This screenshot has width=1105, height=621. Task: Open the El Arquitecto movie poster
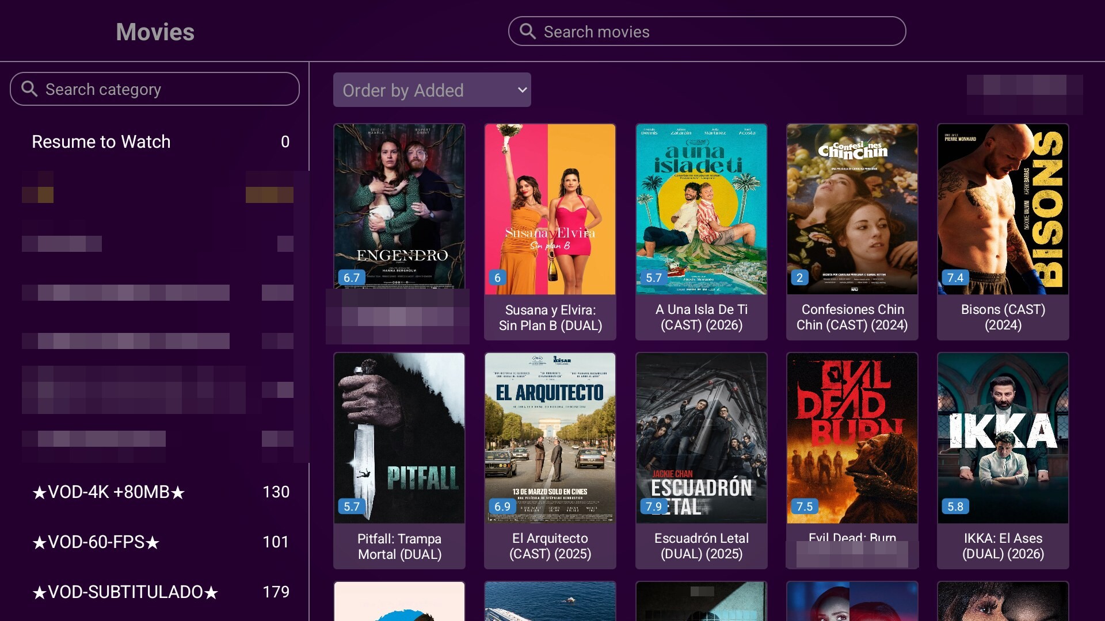coord(550,438)
